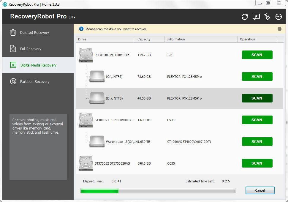Click the CV11 information value
Viewport: 288px width, 202px height.
171,120
